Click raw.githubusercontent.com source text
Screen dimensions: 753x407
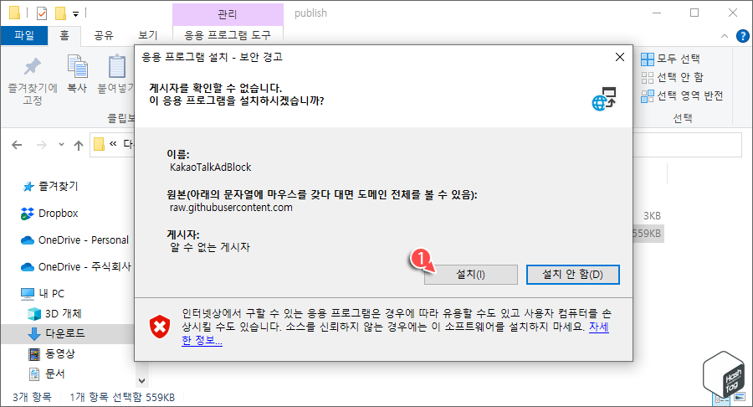231,208
